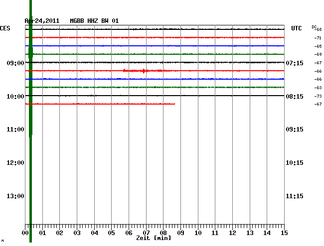
Task: Click the 11 minute axis tick label
Action: click(215, 233)
